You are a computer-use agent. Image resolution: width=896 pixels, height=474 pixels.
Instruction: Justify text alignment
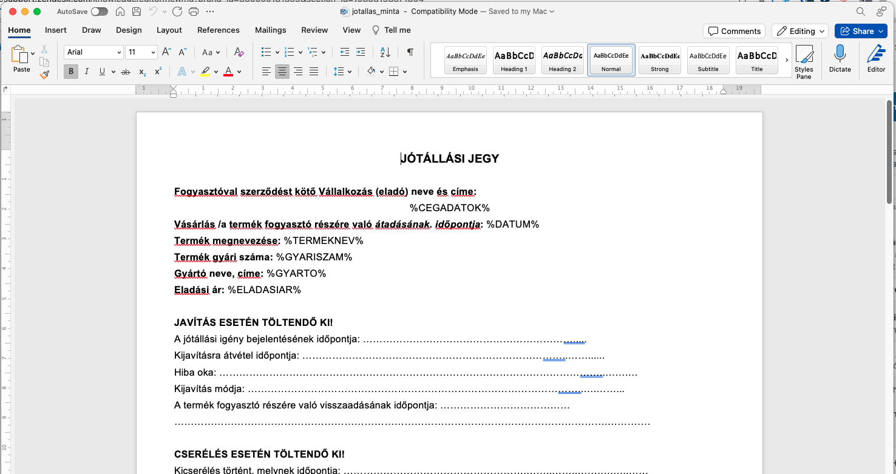[314, 72]
